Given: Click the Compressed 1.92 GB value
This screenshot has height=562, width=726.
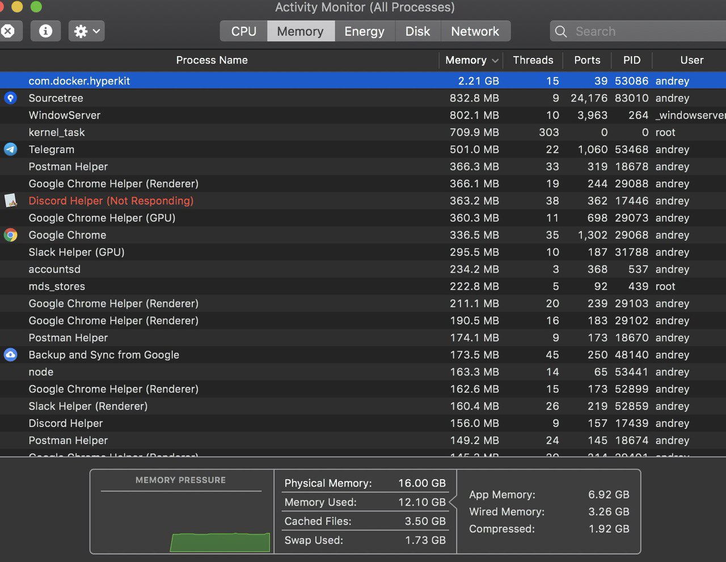Looking at the screenshot, I should pyautogui.click(x=609, y=529).
